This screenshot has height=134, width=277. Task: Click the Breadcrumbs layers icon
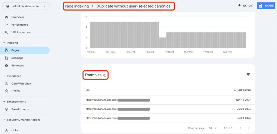tap(6, 109)
